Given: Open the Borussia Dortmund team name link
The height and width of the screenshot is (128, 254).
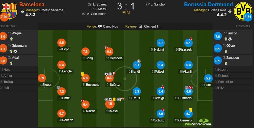Looking at the screenshot, I should tap(208, 4).
